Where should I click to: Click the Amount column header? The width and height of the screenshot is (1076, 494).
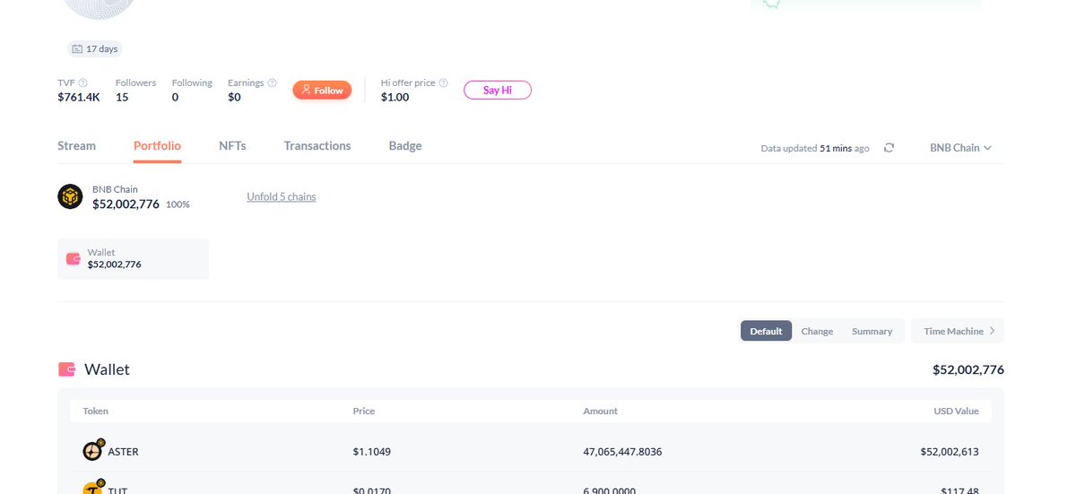[x=600, y=411]
